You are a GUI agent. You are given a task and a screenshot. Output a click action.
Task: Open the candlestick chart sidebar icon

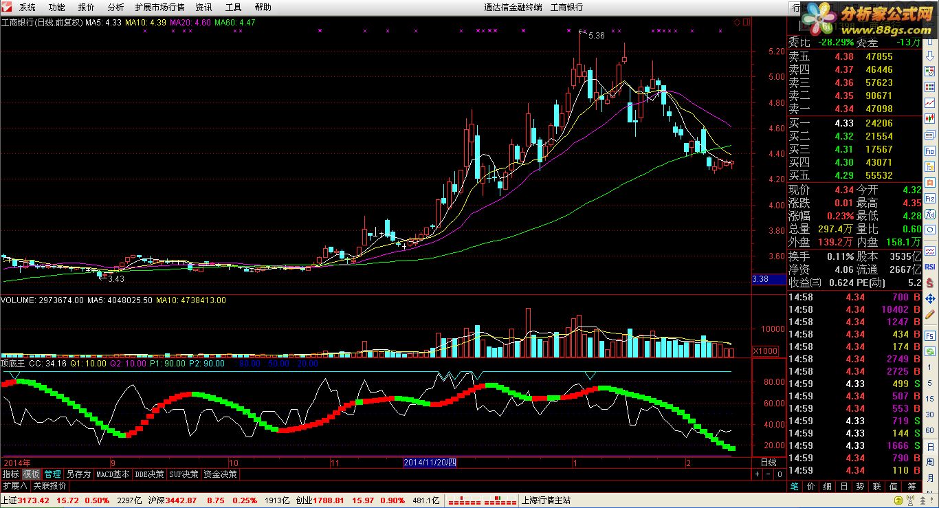pos(929,118)
